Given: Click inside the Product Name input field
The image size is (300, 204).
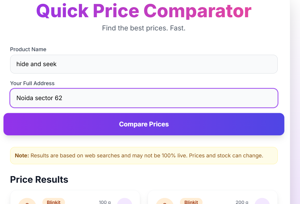Looking at the screenshot, I should point(144,64).
